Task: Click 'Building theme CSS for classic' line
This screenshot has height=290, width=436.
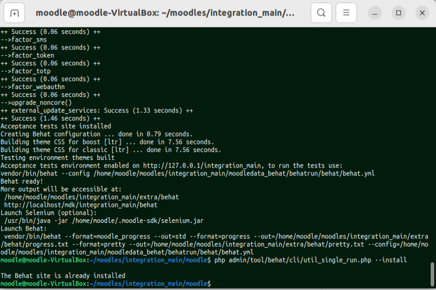Action: point(111,150)
